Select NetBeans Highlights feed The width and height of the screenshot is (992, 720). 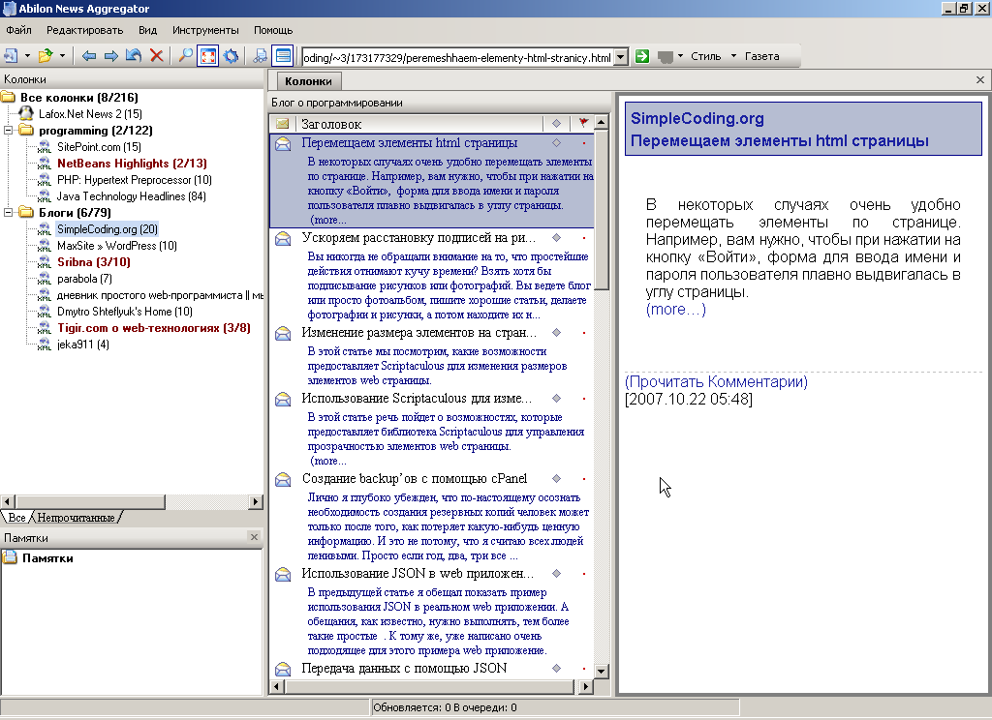pos(132,164)
